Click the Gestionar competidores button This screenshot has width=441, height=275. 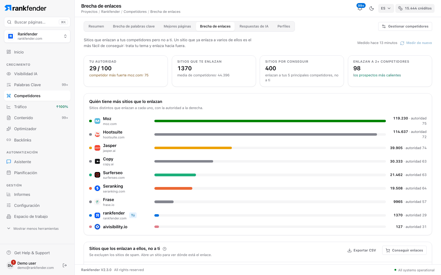pyautogui.click(x=405, y=26)
